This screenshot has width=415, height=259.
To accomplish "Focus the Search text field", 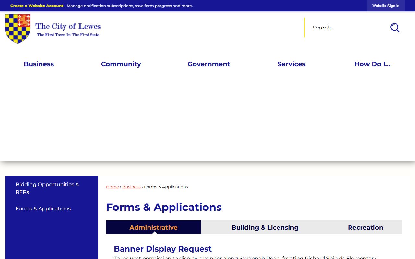I will 346,28.
